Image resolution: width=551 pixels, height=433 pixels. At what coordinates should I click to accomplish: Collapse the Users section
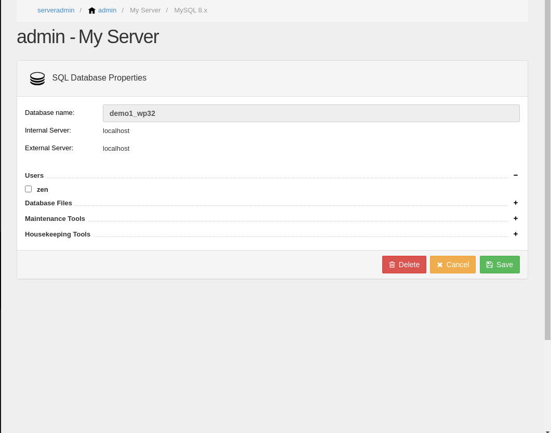point(516,175)
